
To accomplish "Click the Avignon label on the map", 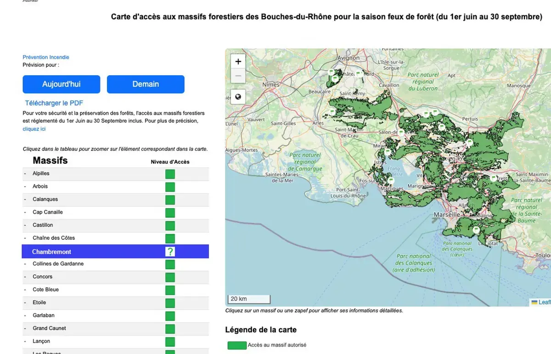I will [349, 58].
